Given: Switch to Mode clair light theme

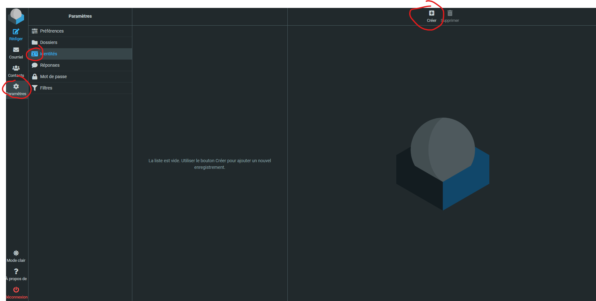Looking at the screenshot, I should tap(16, 253).
